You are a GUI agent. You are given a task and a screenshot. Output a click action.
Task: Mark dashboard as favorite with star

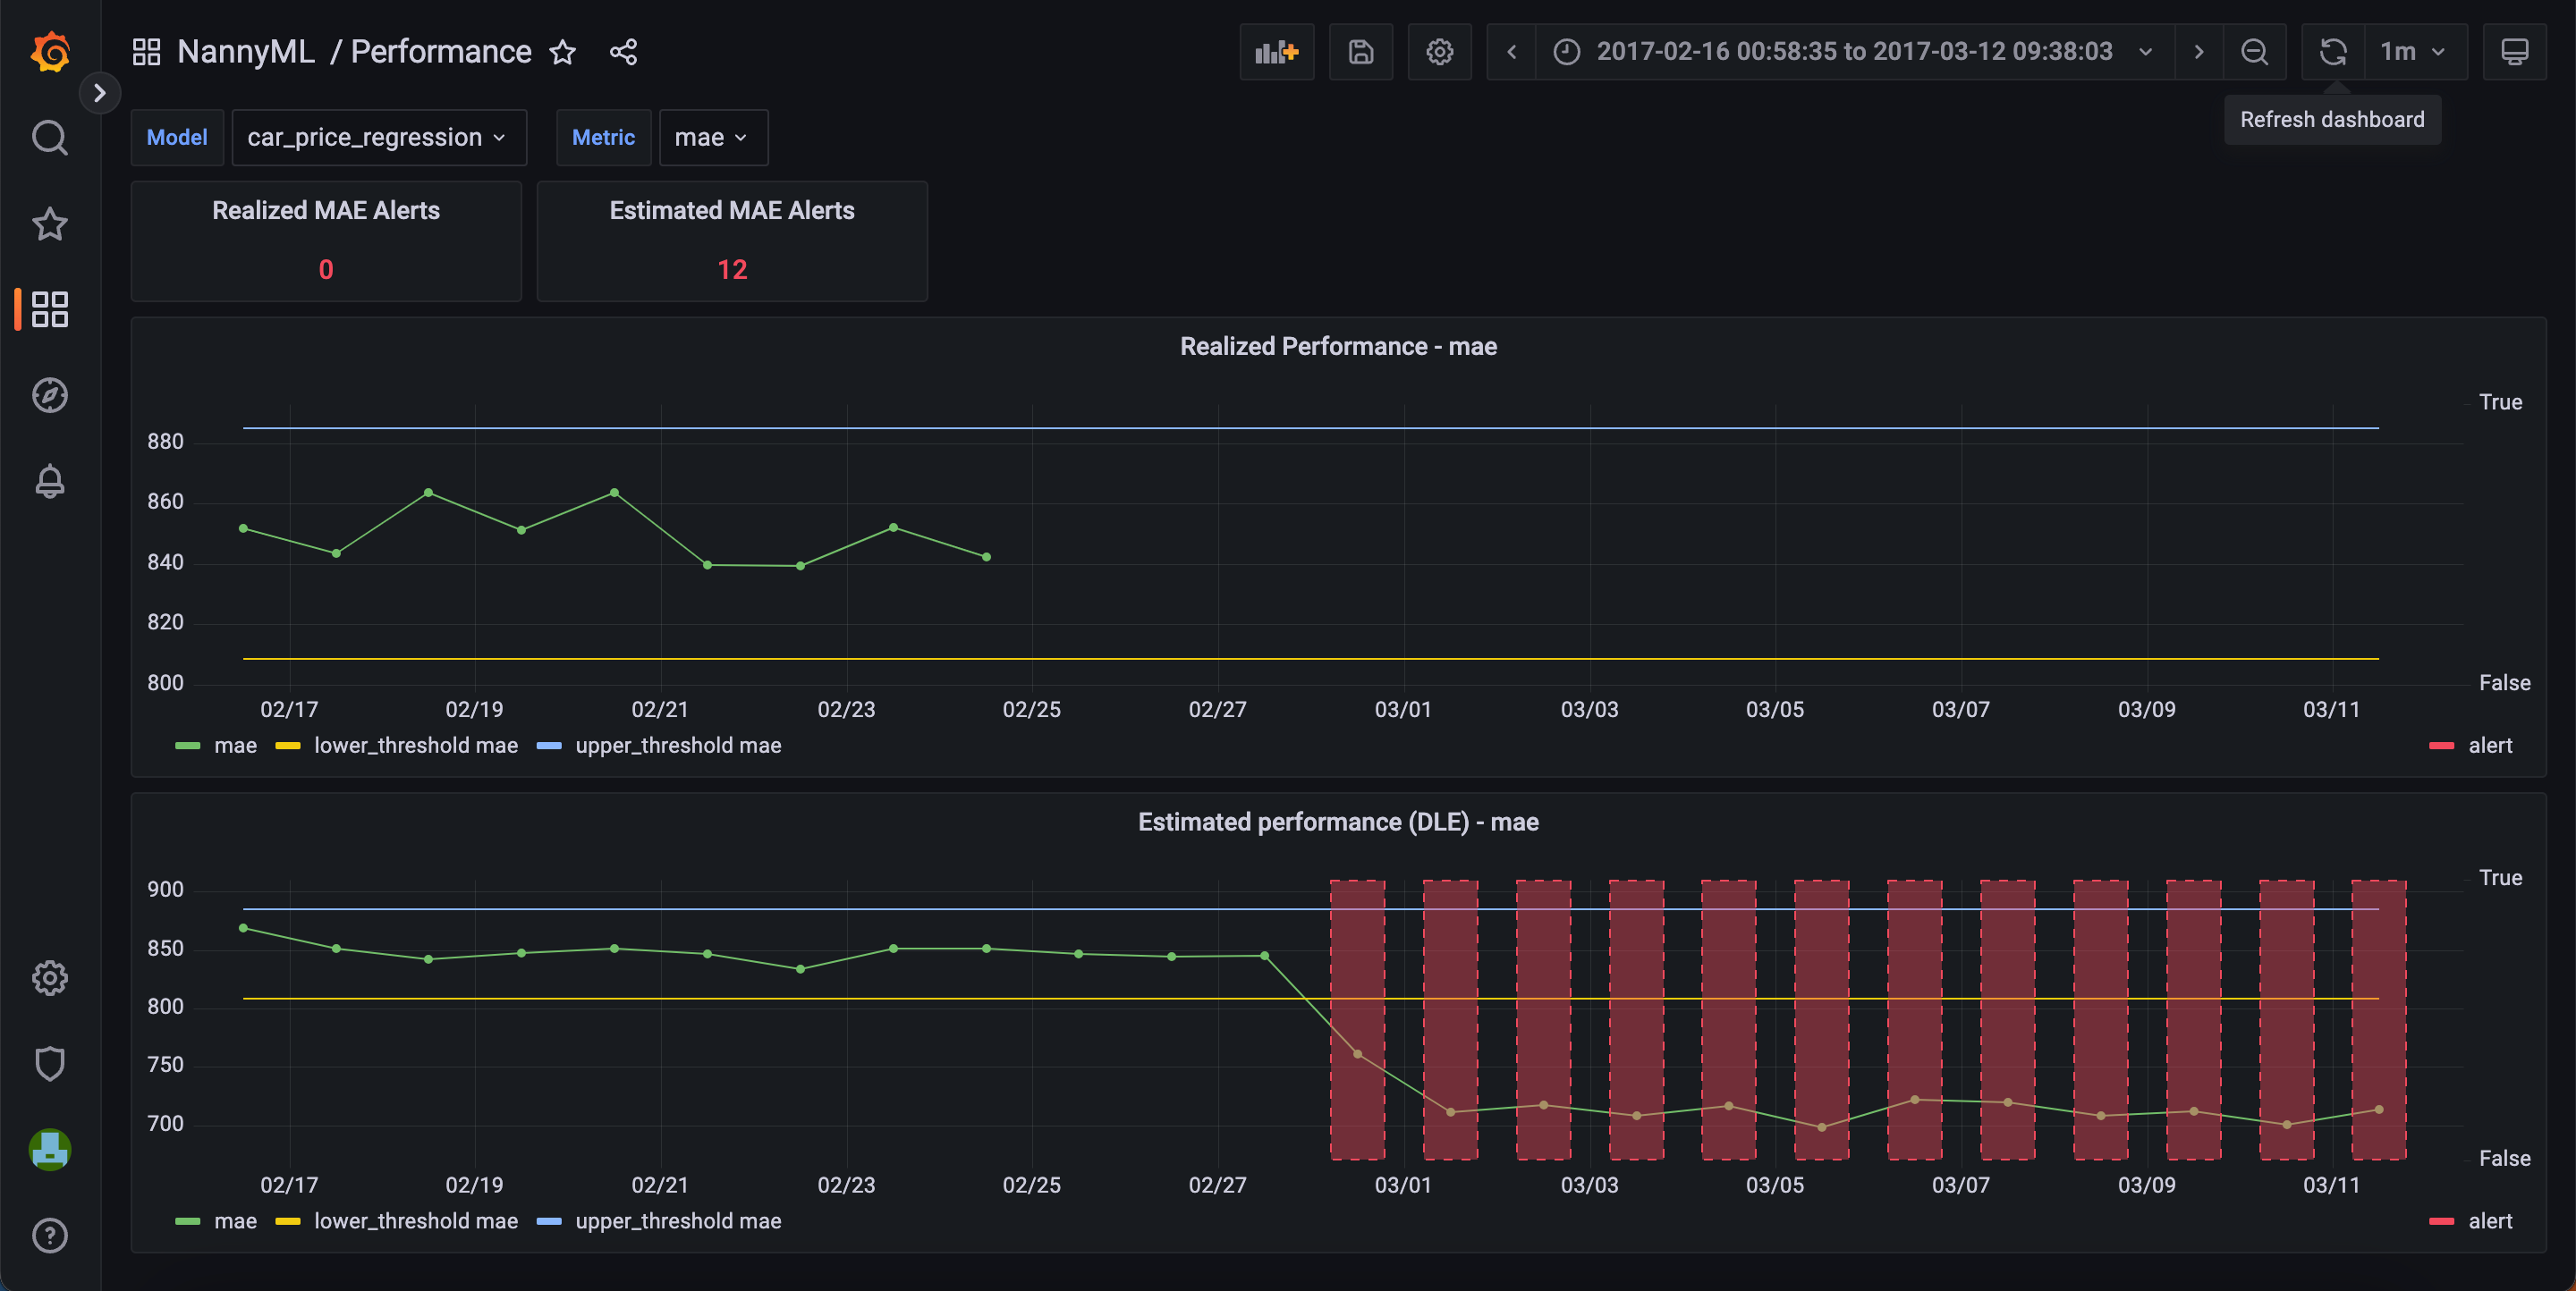pyautogui.click(x=563, y=52)
